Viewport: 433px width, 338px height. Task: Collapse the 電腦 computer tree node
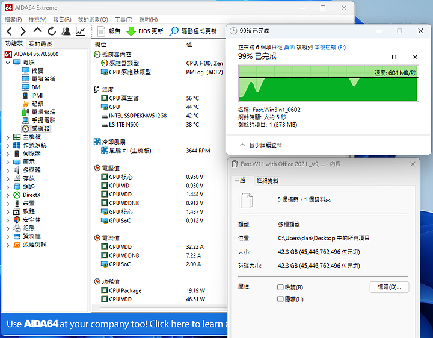(x=8, y=63)
